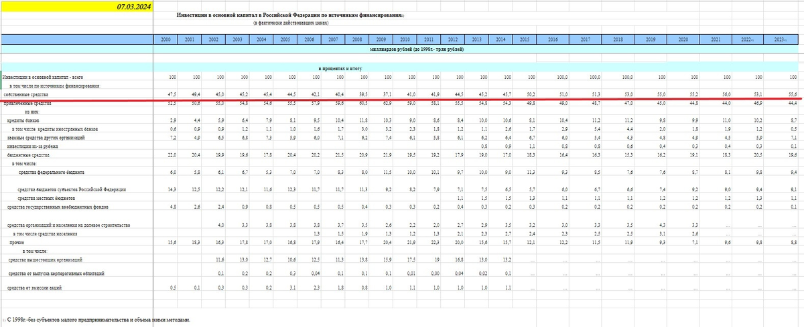
Task: Click кредиты банков value 11,8 for 2008
Action: (x=363, y=120)
